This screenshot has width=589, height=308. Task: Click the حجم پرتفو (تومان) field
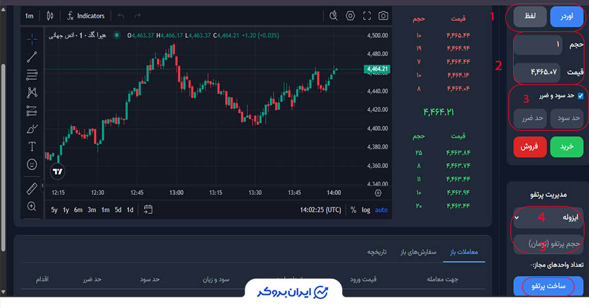coord(548,244)
